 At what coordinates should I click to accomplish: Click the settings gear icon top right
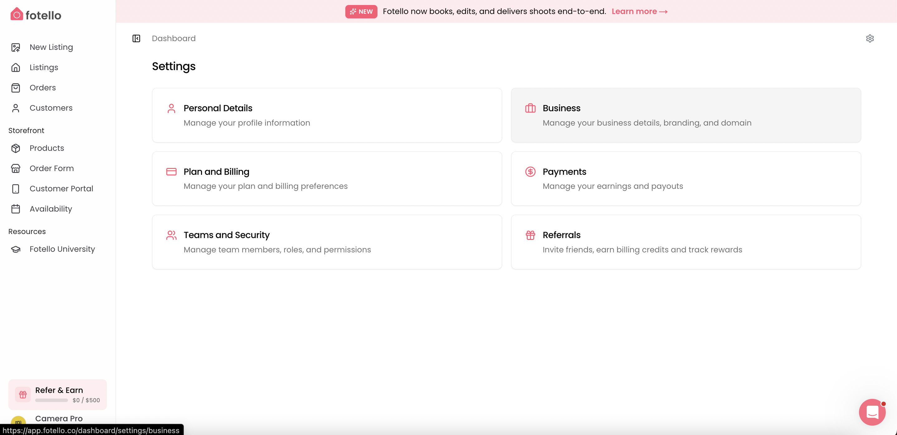[870, 38]
